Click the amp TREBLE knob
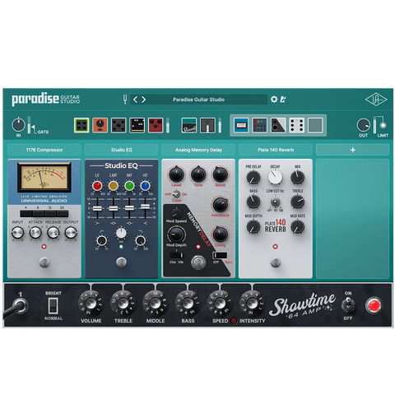 [x=123, y=304]
